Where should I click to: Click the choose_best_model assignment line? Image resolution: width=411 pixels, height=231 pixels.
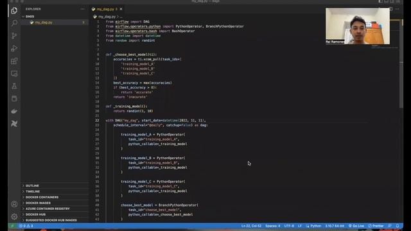coord(160,205)
